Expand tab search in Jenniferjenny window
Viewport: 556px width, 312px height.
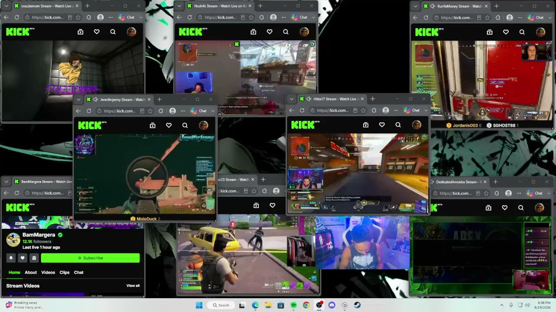tap(79, 100)
